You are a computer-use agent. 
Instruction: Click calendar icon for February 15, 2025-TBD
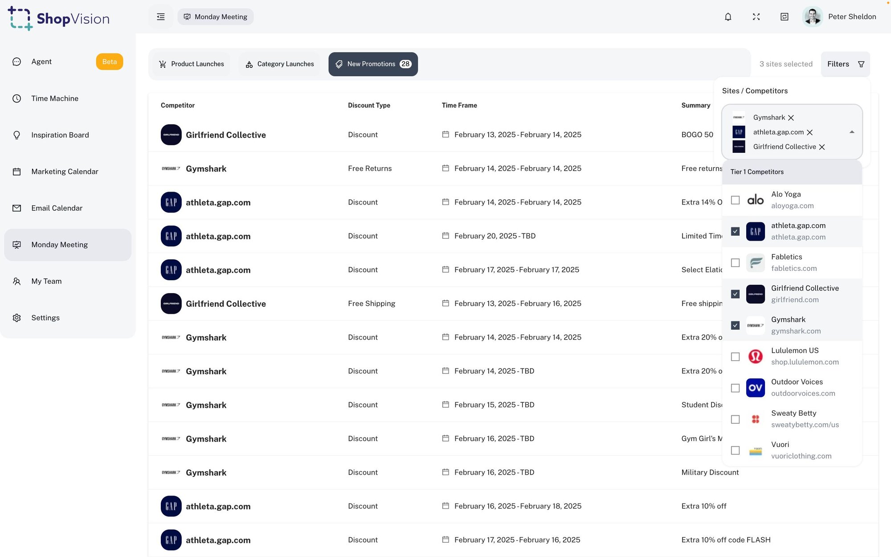point(445,405)
